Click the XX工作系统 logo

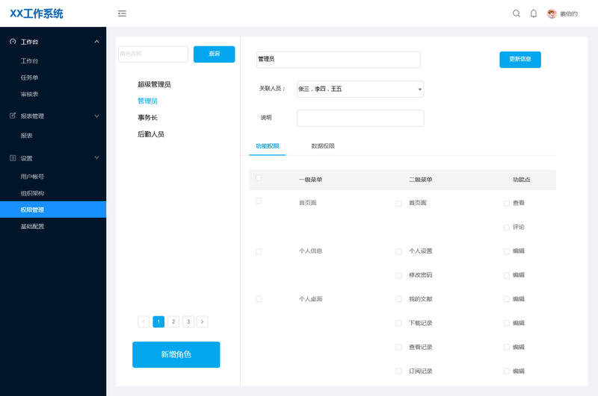click(36, 13)
